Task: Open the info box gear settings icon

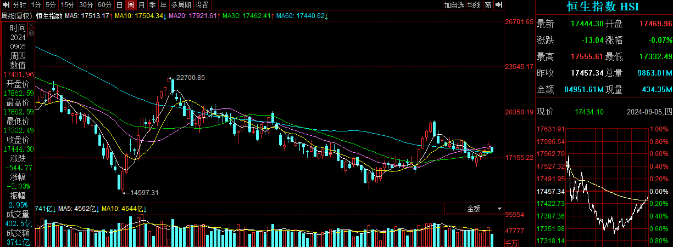Action: 31,33
